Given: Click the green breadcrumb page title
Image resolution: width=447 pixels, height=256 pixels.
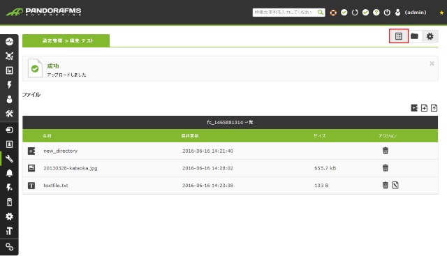Looking at the screenshot, I should [66, 40].
